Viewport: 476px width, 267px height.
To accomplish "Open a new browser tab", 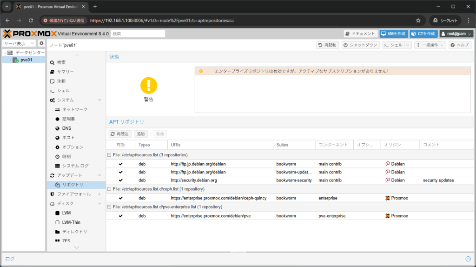I will (95, 7).
